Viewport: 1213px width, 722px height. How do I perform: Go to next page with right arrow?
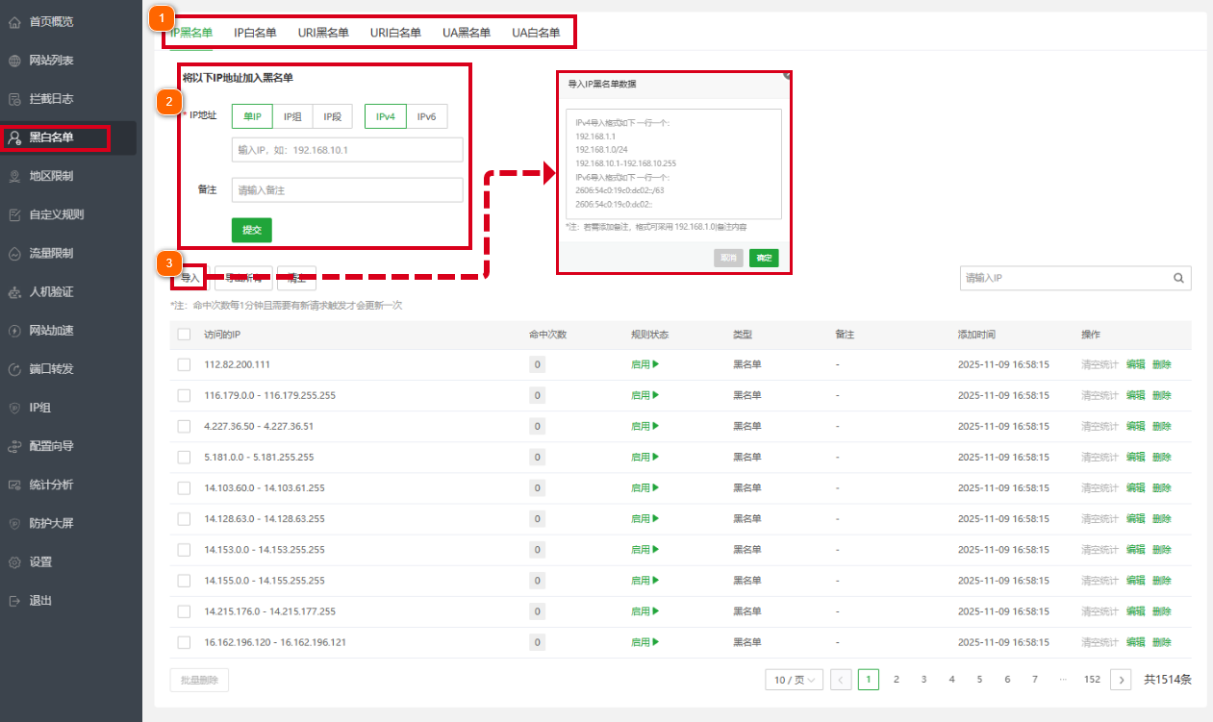coord(1121,680)
